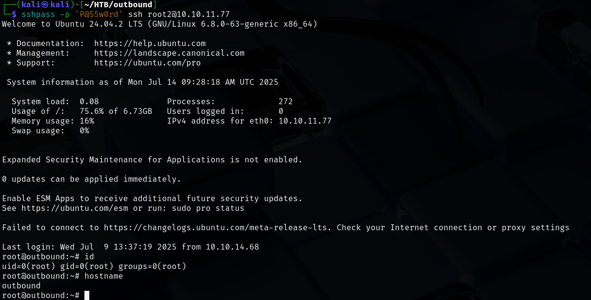591x300 pixels.
Task: Click the eth0 IPv4 address value
Action: coord(305,121)
